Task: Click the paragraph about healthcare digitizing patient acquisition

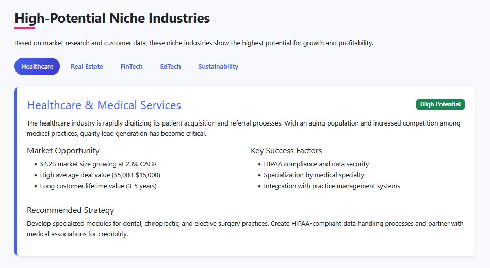Action: [x=243, y=129]
